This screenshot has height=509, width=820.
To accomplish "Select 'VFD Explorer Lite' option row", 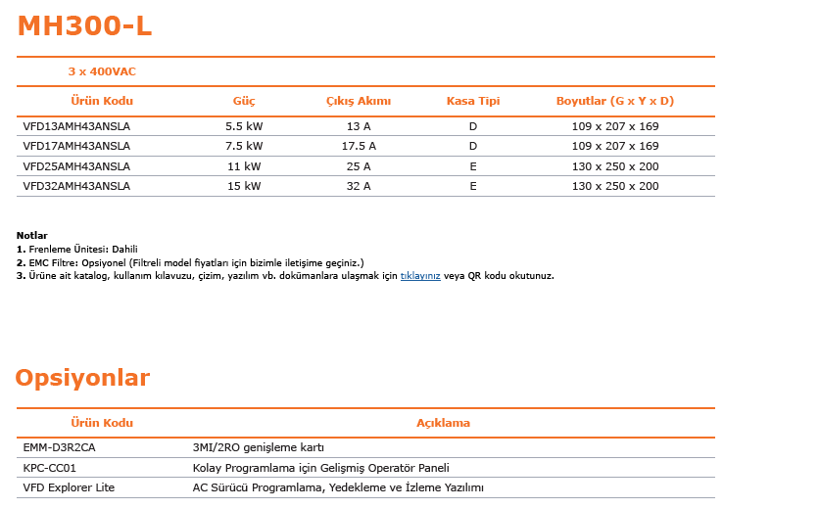I will tap(69, 487).
